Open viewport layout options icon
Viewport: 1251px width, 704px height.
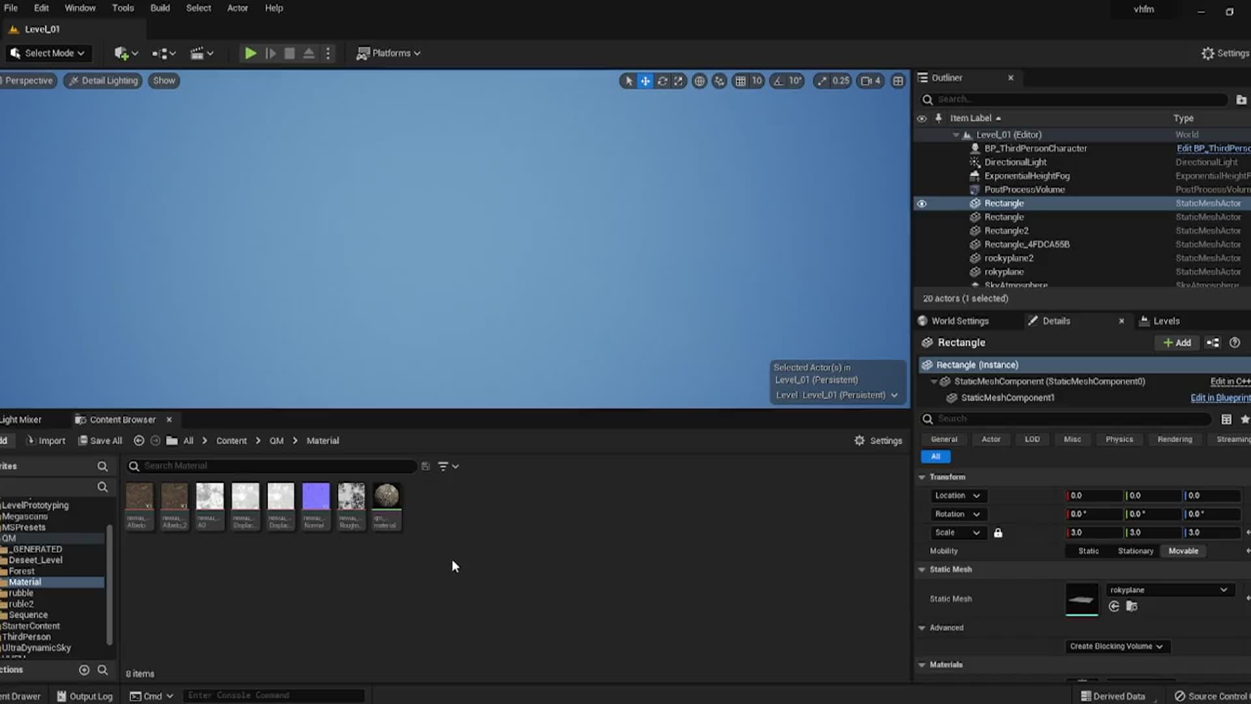898,81
